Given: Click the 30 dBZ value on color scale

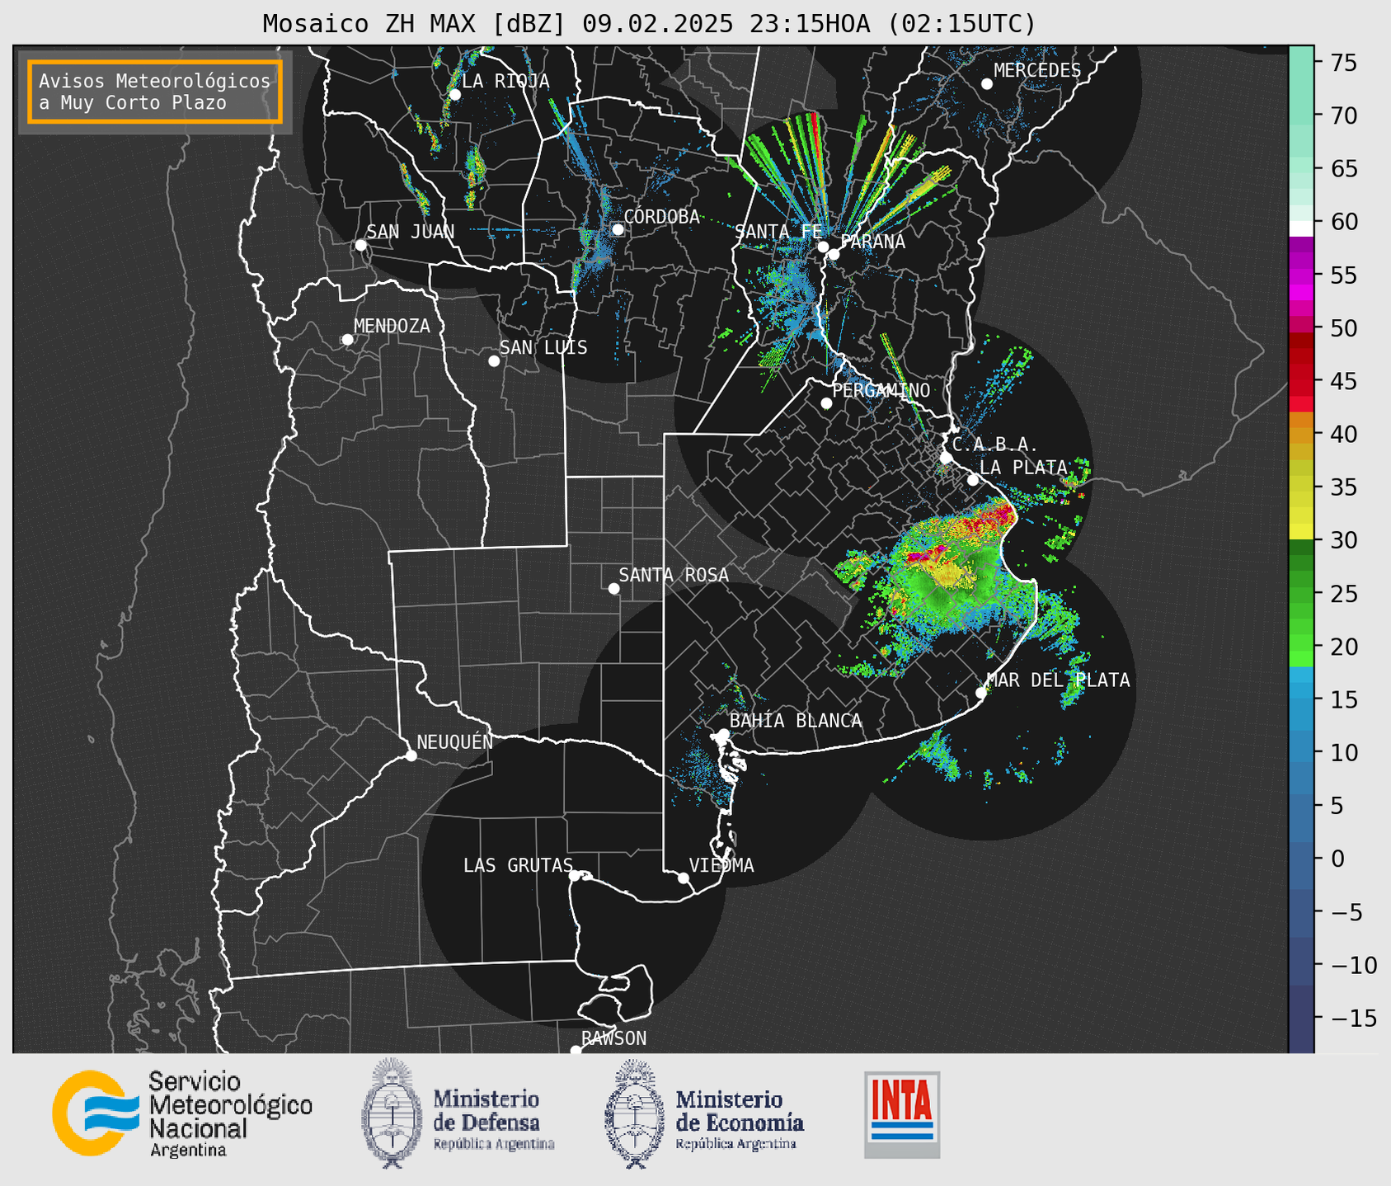Looking at the screenshot, I should pyautogui.click(x=1343, y=540).
